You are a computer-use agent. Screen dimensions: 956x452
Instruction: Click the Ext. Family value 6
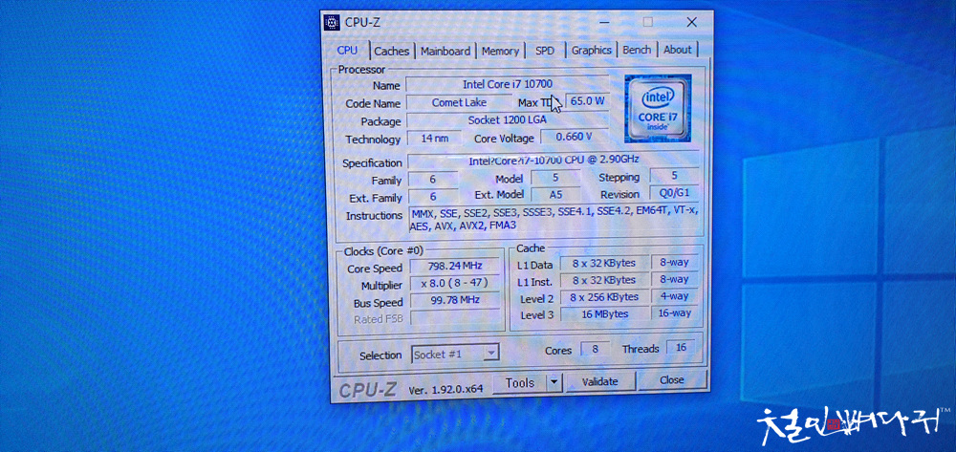point(433,197)
